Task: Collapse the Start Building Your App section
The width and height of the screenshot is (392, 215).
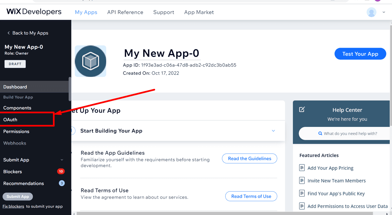Action: (x=273, y=131)
